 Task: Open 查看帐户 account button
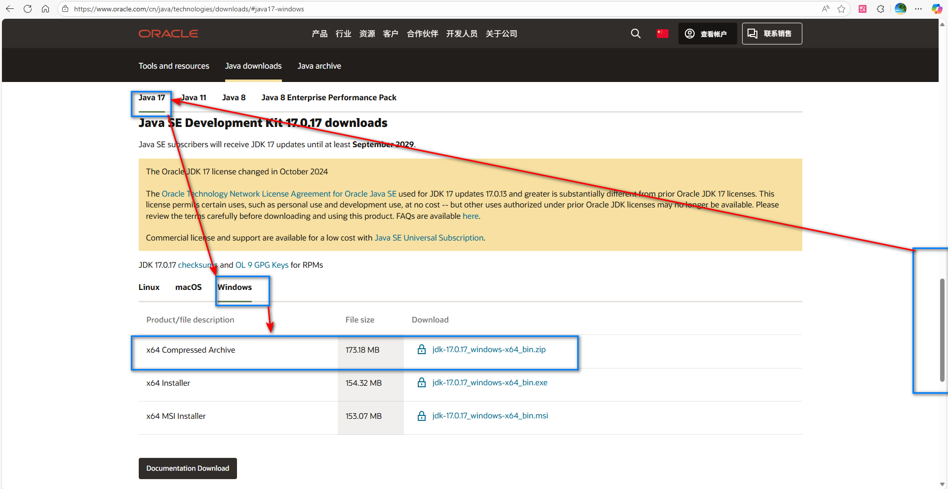[x=707, y=34]
